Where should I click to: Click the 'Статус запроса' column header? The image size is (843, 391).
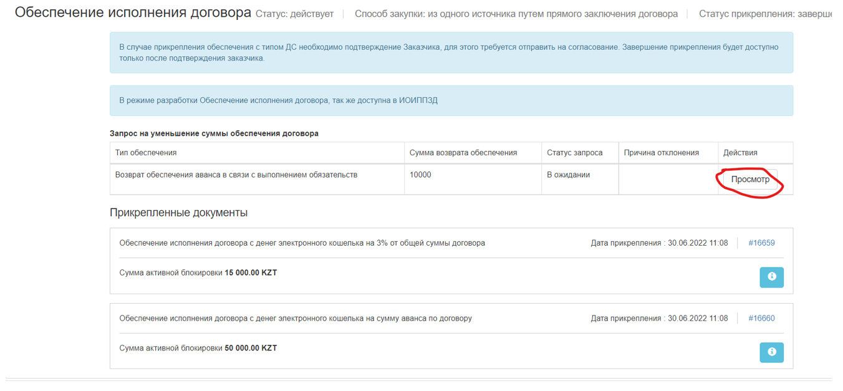(574, 153)
